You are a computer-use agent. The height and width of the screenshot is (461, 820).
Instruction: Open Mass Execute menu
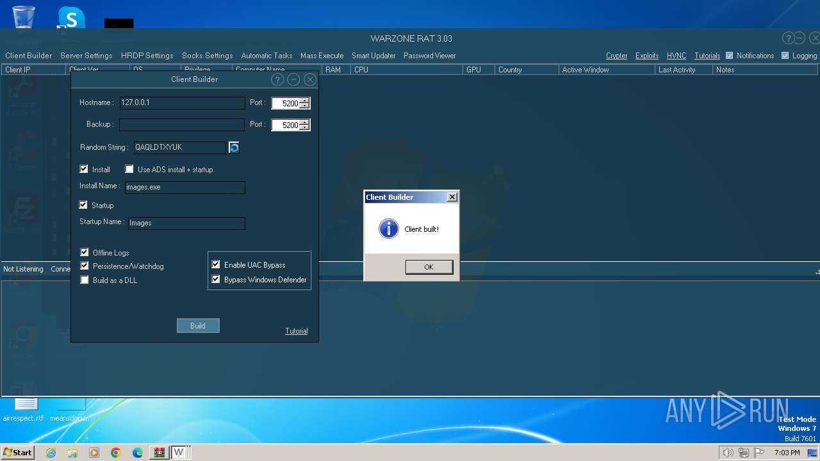tap(322, 56)
